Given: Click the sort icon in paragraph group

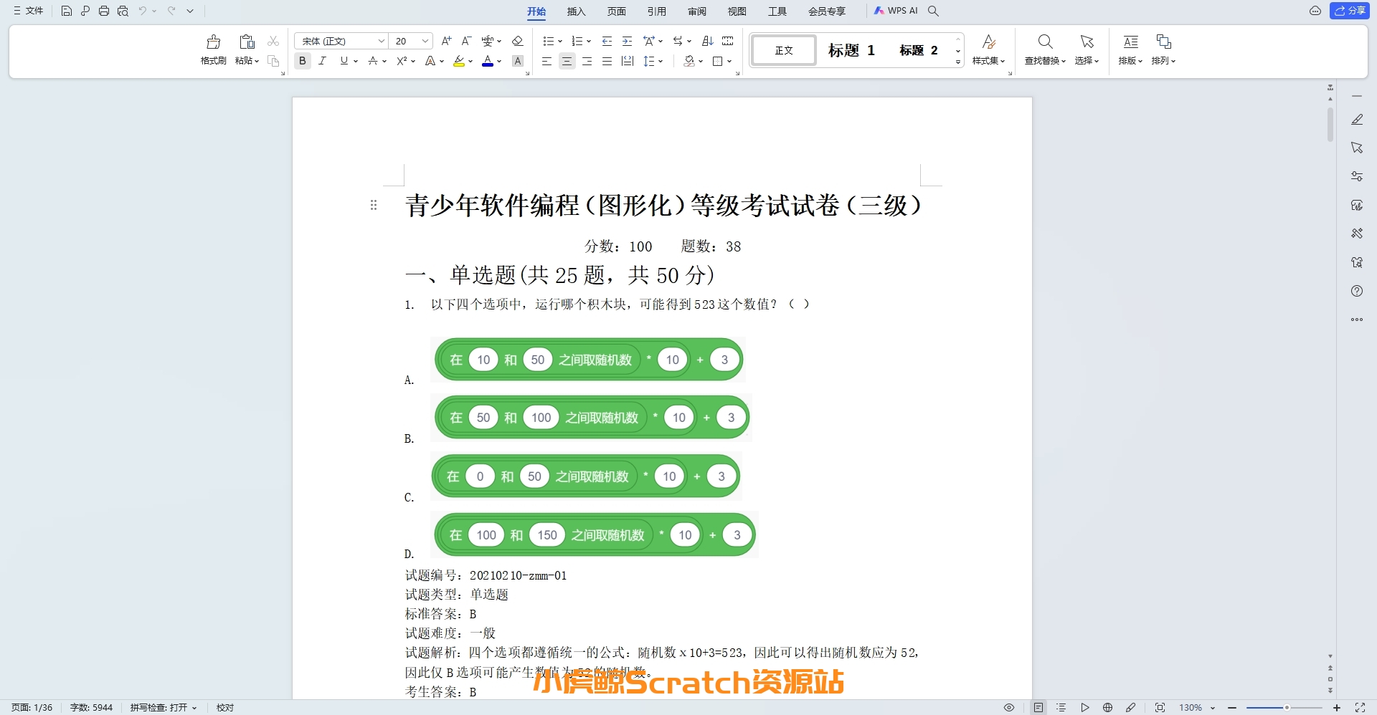Looking at the screenshot, I should (x=707, y=41).
